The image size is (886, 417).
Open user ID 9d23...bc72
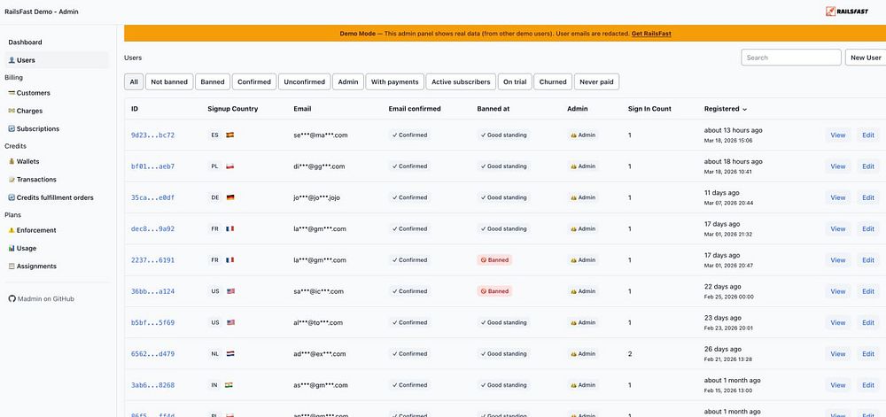tap(152, 135)
